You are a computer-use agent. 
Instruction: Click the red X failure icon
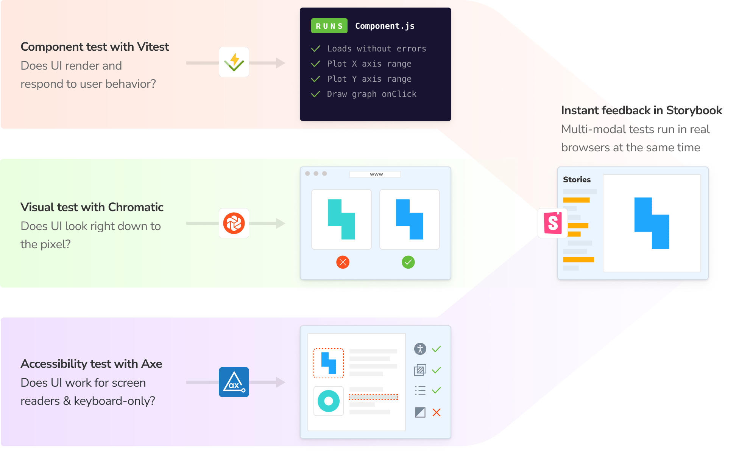(x=343, y=262)
